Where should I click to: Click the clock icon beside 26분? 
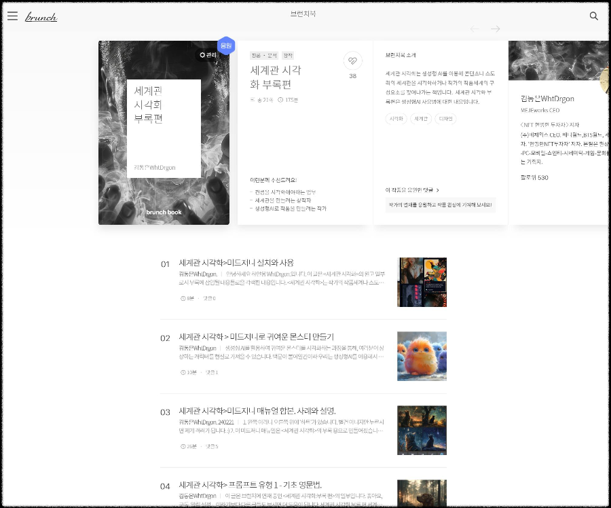[183, 446]
